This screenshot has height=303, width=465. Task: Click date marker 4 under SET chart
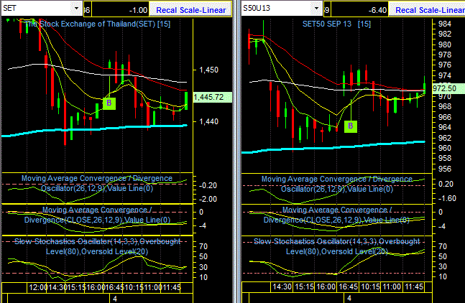point(115,299)
